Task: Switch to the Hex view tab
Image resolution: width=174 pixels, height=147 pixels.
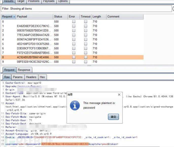Action: click(x=42, y=77)
